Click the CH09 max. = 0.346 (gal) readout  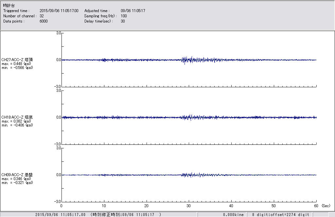16,179
